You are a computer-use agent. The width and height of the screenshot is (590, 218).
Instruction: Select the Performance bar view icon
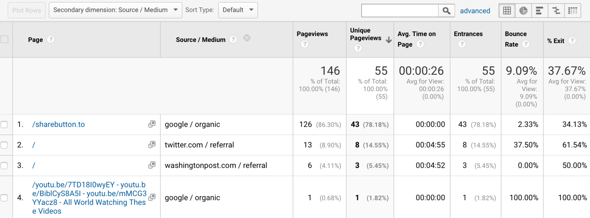point(540,11)
